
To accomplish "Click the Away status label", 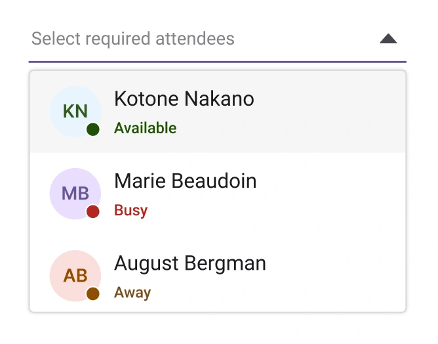I will point(132,293).
